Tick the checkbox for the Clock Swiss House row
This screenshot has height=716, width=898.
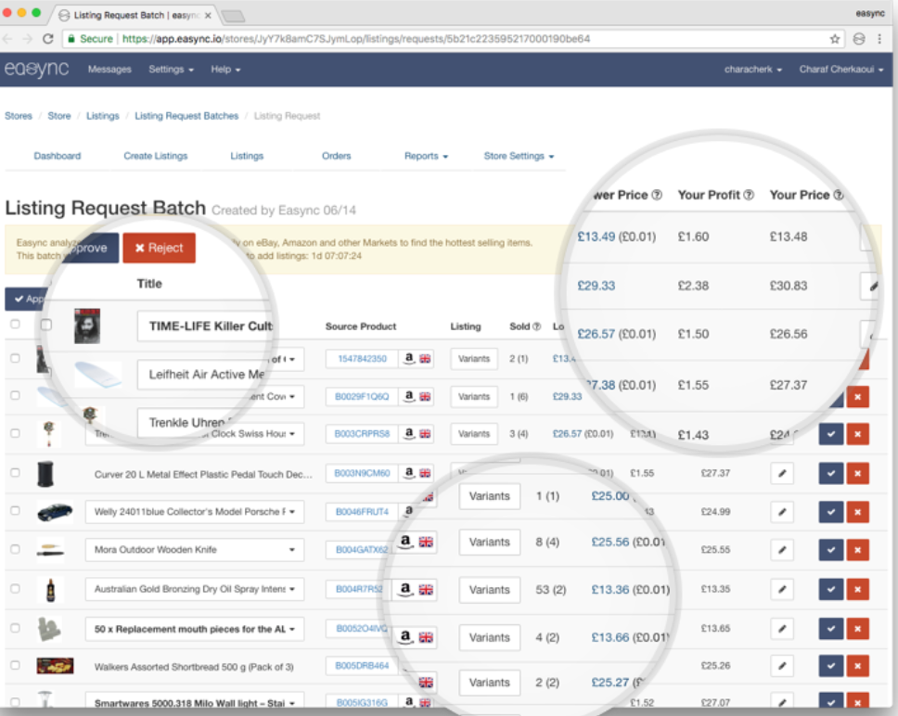(x=15, y=433)
